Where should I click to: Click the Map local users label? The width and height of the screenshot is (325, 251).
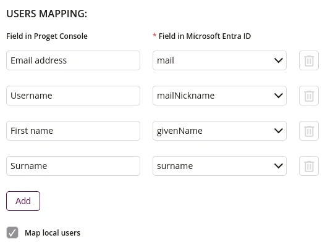[x=53, y=232]
